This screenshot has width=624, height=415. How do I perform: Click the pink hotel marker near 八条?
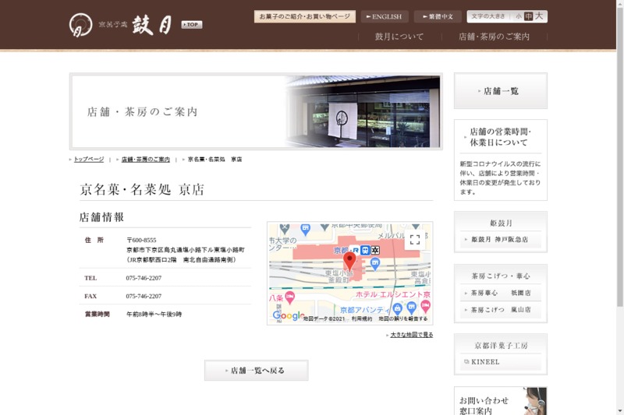pyautogui.click(x=290, y=297)
